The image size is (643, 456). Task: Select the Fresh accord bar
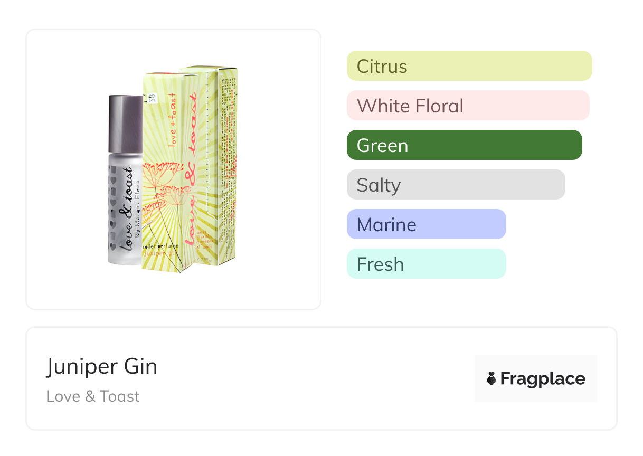426,264
